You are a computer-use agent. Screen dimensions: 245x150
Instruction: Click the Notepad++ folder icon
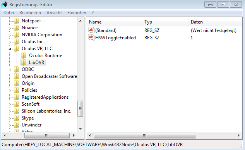pyautogui.click(x=17, y=21)
